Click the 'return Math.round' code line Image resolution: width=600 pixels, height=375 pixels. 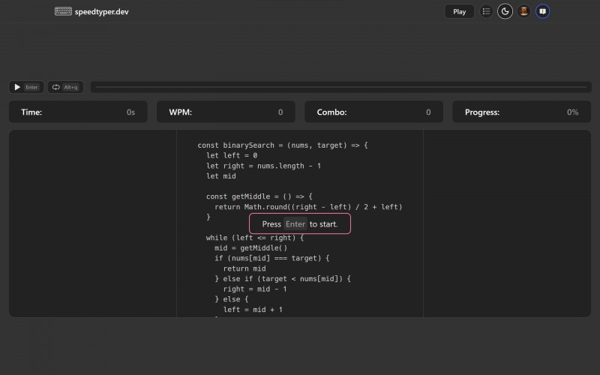(x=308, y=207)
